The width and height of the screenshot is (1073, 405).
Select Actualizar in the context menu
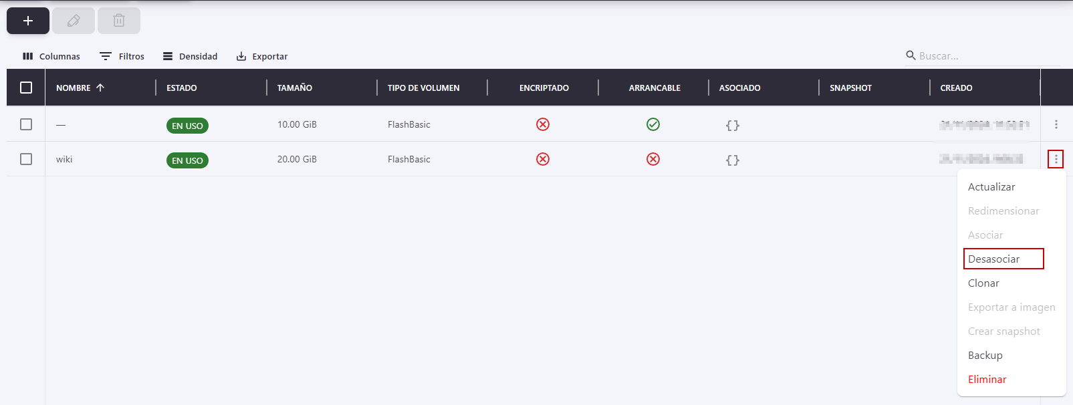click(991, 187)
